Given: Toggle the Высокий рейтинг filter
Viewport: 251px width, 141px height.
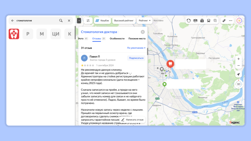Looking at the screenshot, I should (x=124, y=21).
